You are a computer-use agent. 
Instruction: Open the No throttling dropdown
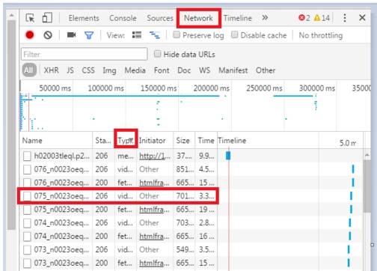(x=321, y=35)
